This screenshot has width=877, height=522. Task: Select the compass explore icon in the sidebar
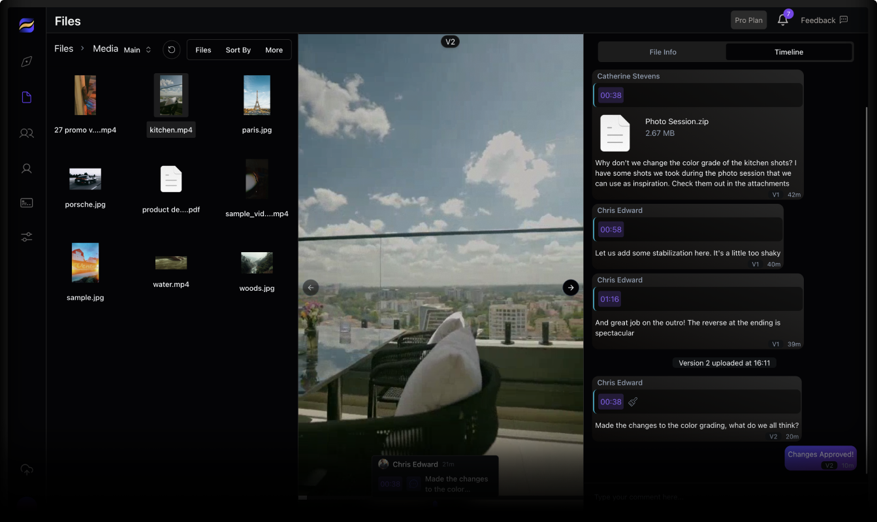[26, 61]
